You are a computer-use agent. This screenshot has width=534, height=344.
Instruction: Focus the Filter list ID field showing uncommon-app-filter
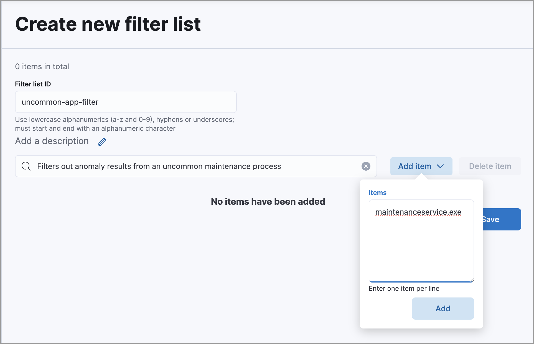pyautogui.click(x=125, y=102)
